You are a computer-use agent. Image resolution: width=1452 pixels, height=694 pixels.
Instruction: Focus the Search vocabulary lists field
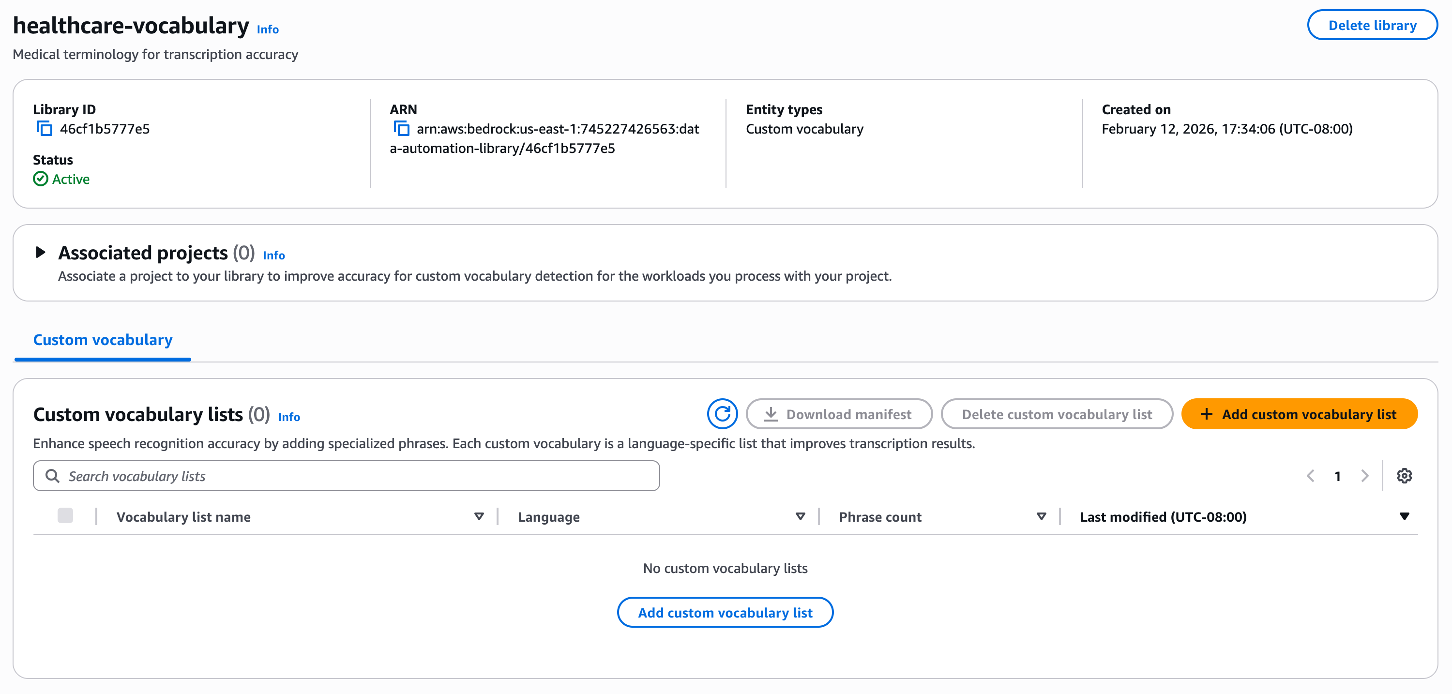(346, 476)
